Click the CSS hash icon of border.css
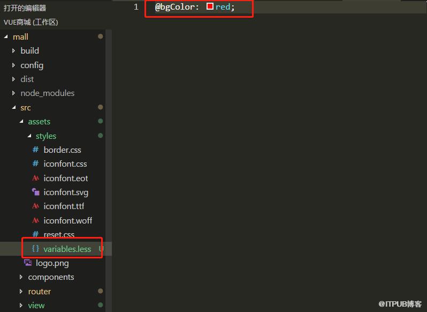 tap(35, 150)
